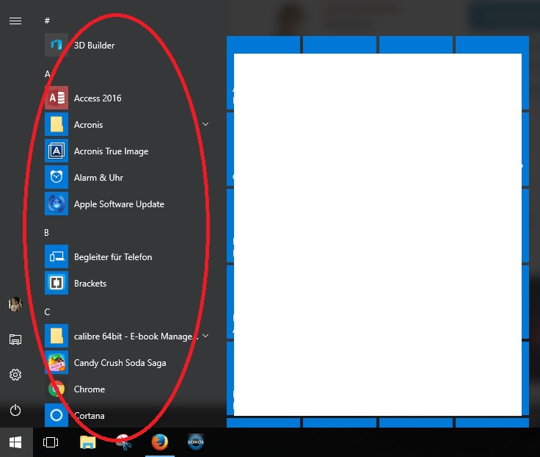Click calibre 64bit - E-book Manager text
The image size is (540, 457).
(x=136, y=337)
